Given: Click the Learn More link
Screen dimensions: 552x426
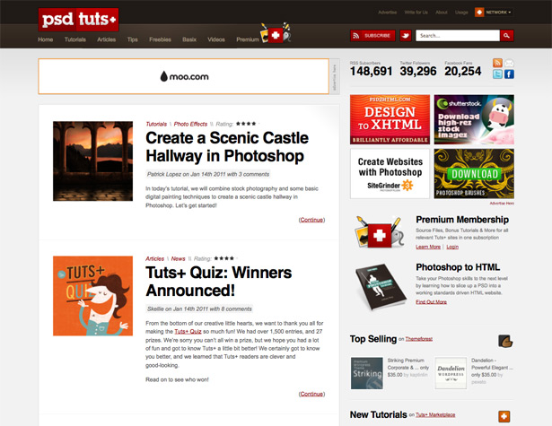Looking at the screenshot, I should (x=428, y=247).
